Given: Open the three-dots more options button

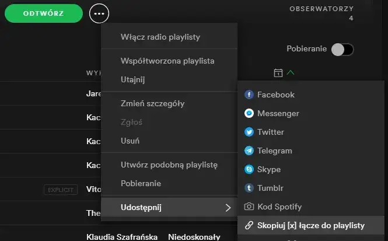Looking at the screenshot, I should pyautogui.click(x=99, y=13).
